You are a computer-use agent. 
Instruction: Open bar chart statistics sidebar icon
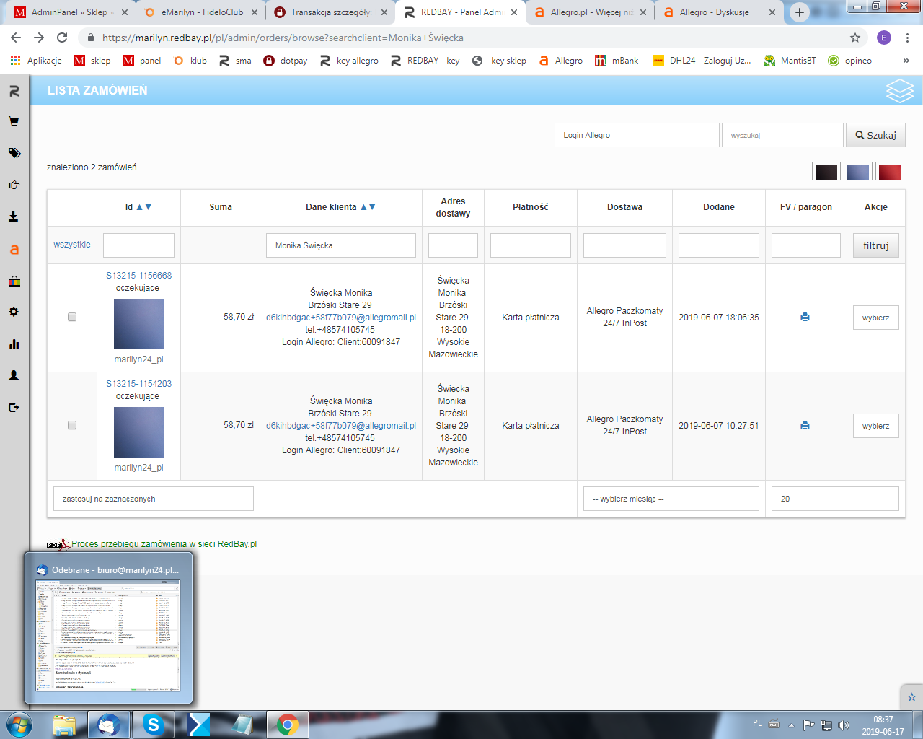pos(14,344)
